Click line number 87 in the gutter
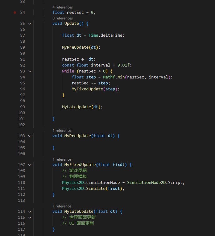Screen dimensions: 215x236 point(23,35)
